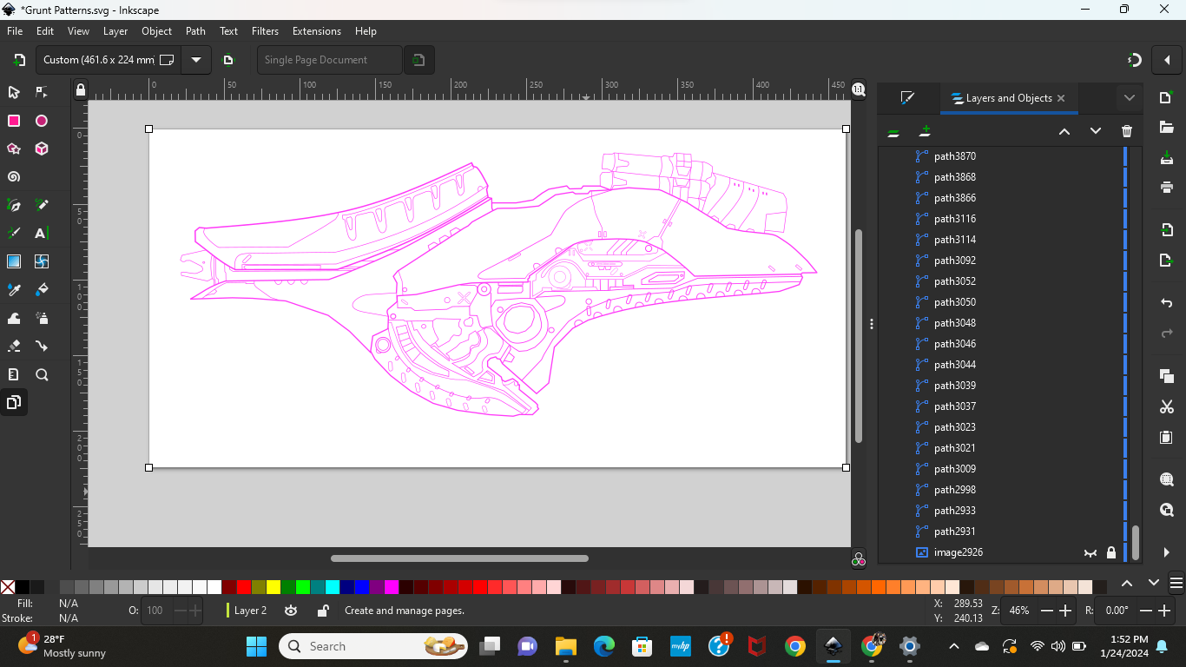Undo the last action
The width and height of the screenshot is (1186, 667).
tap(1167, 303)
